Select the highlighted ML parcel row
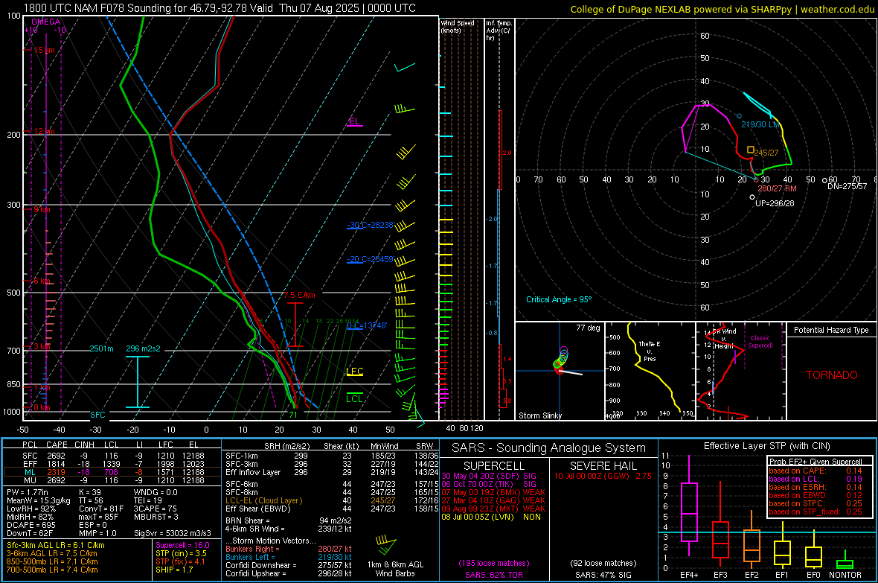Viewport: 878px width, 583px height. point(112,472)
